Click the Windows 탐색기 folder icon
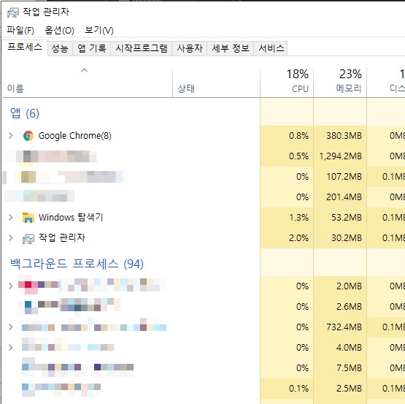 (x=28, y=218)
